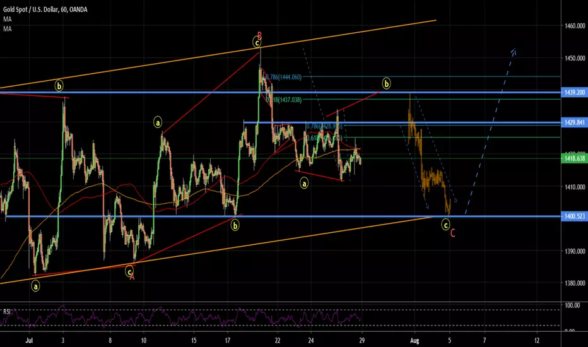Click the red B wave label at the peak
The width and height of the screenshot is (588, 347).
pos(259,36)
